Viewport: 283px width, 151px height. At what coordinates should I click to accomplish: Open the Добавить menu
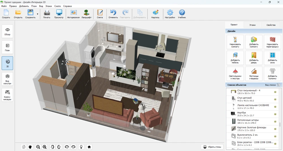24,6
